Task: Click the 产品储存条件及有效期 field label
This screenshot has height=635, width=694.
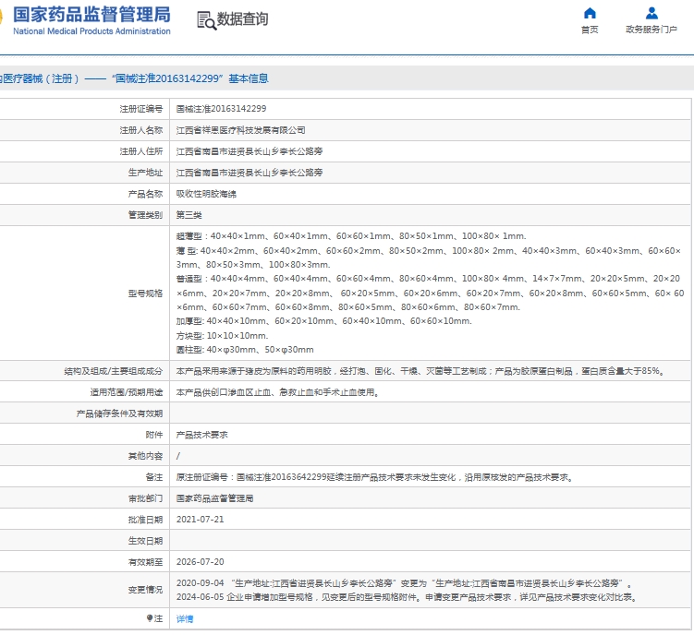Action: (119, 413)
